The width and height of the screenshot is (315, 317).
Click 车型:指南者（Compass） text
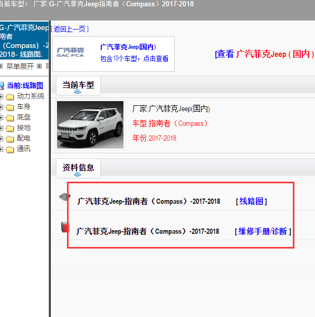[x=170, y=123]
